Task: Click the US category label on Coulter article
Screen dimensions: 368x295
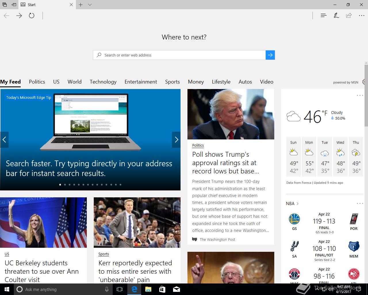Action: [7, 254]
